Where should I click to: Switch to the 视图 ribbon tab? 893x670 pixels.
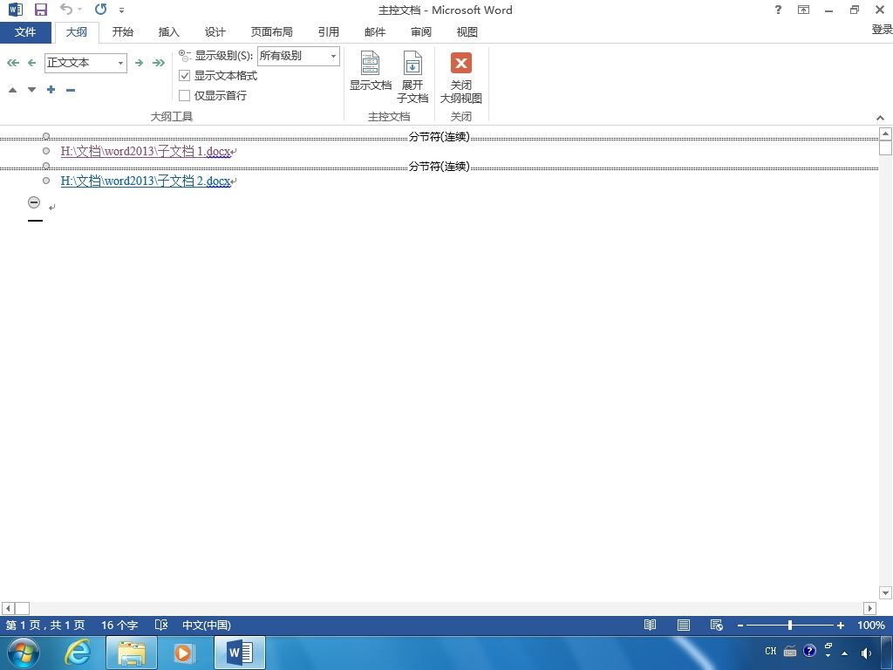pyautogui.click(x=467, y=32)
